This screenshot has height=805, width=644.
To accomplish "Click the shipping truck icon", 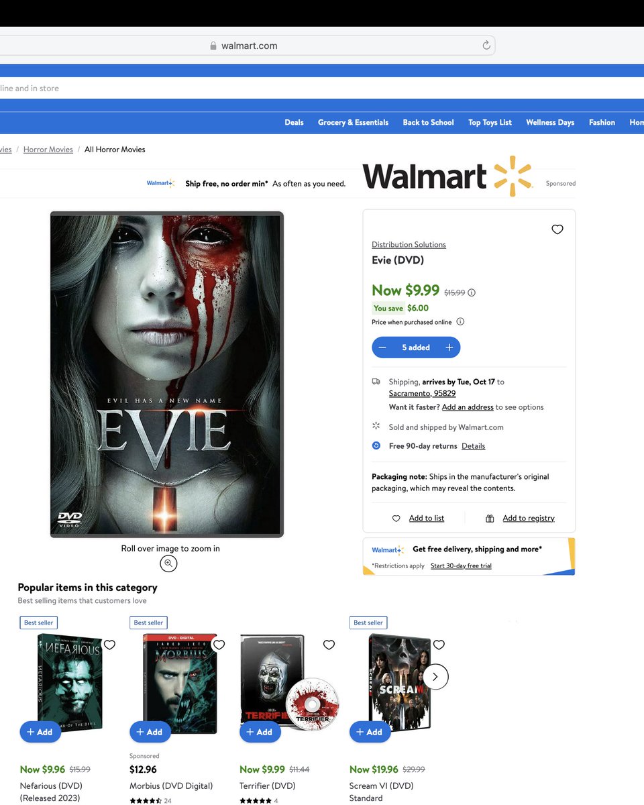I will coord(376,381).
